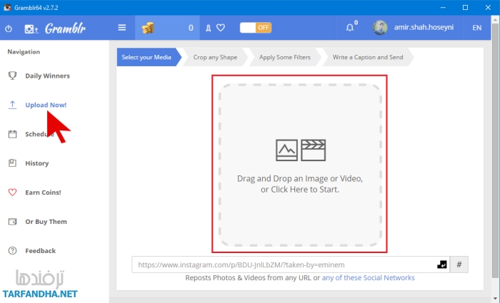Open any of these Social Networks link
The image size is (500, 303).
(x=368, y=278)
